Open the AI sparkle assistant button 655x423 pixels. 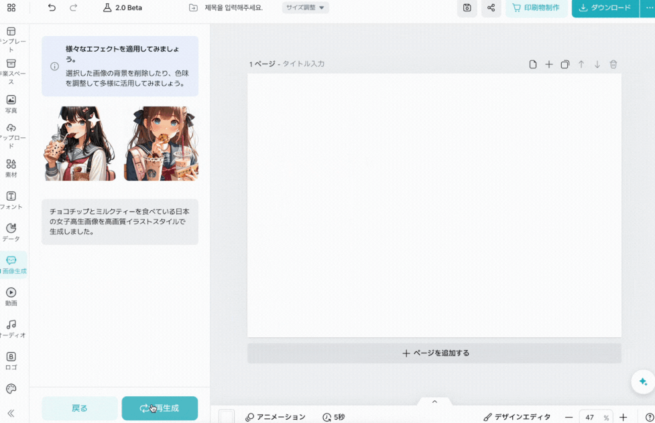643,382
